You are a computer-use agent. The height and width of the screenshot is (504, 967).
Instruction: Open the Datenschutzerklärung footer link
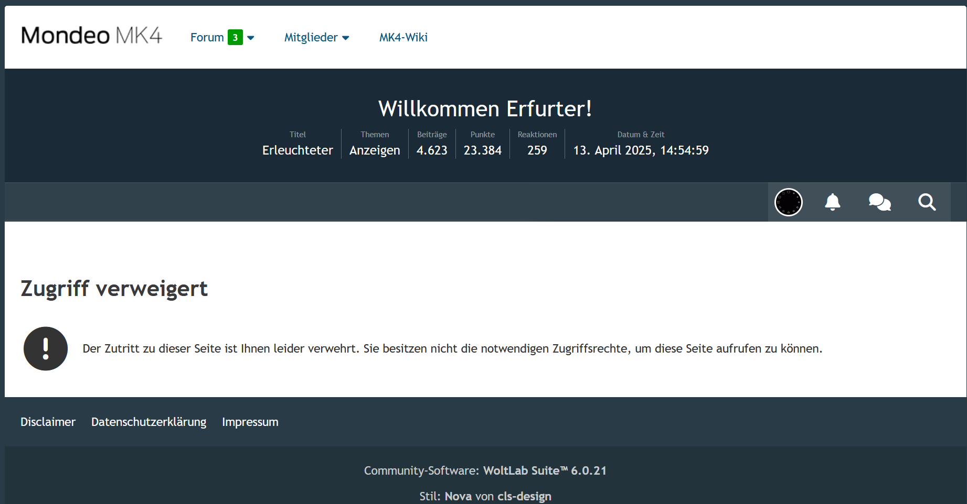[x=148, y=422]
